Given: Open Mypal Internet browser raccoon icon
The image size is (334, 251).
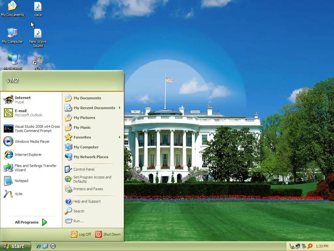Looking at the screenshot, I should tap(8, 100).
